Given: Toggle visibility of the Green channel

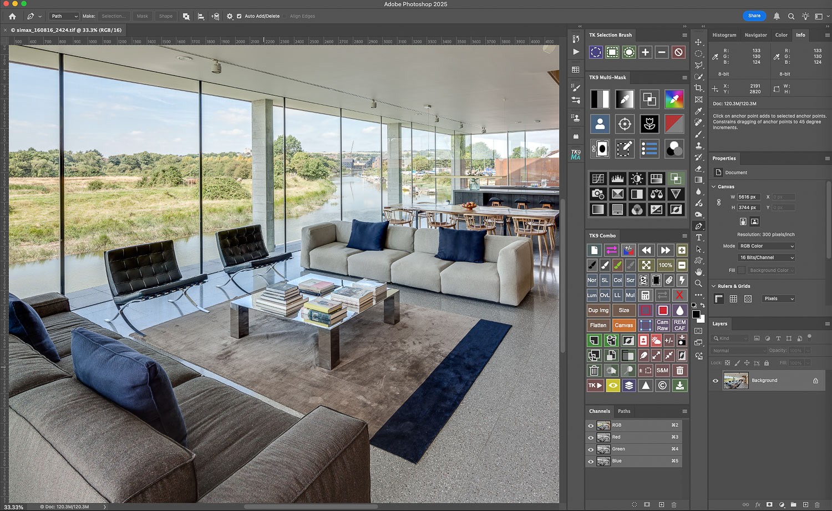Looking at the screenshot, I should (591, 449).
